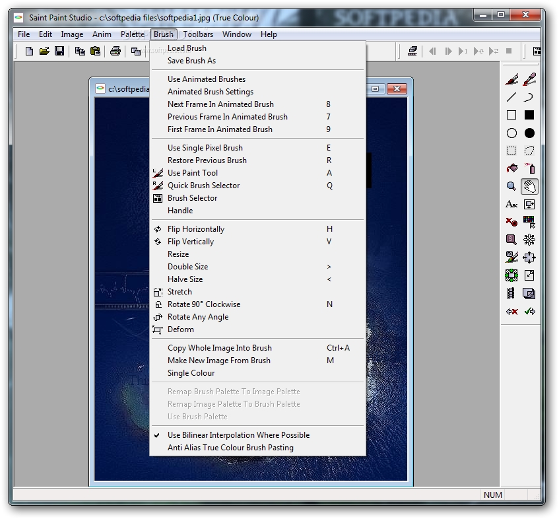The width and height of the screenshot is (559, 519).
Task: Choose Save Brush As menu entry
Action: coord(257,60)
